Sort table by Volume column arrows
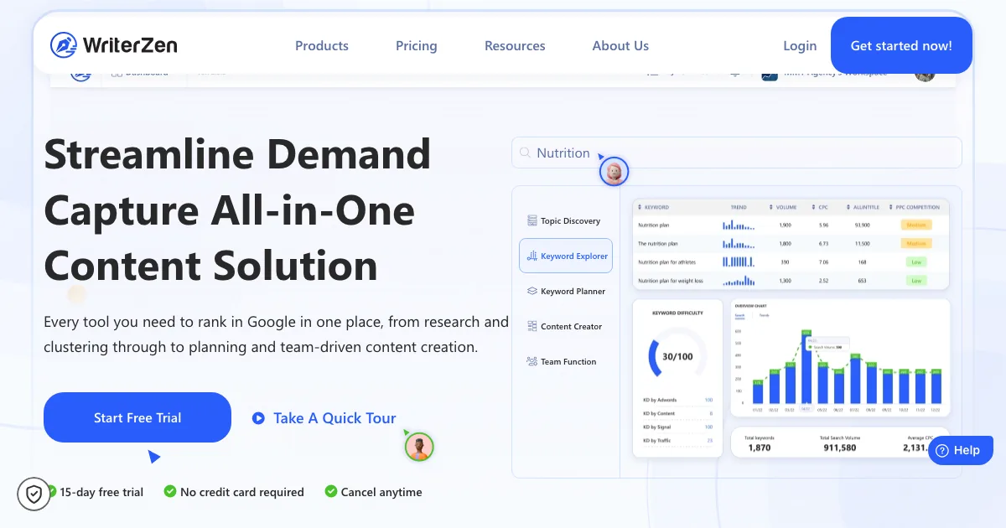1006x528 pixels. (771, 207)
